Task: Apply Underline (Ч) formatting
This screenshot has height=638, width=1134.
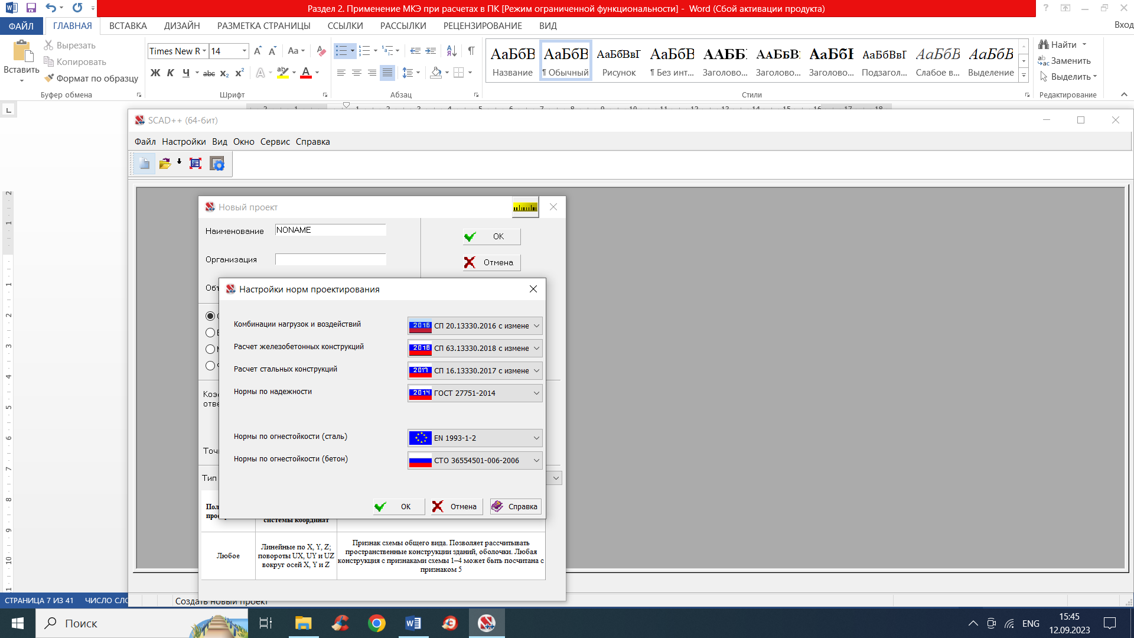Action: pos(186,73)
